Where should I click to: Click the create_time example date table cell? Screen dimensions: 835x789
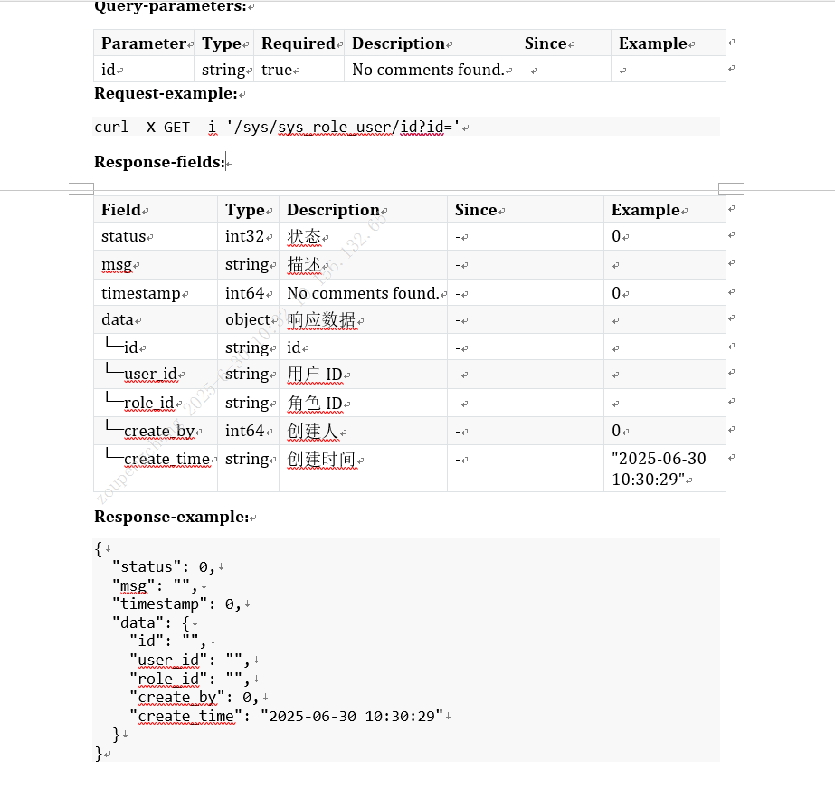(x=659, y=468)
